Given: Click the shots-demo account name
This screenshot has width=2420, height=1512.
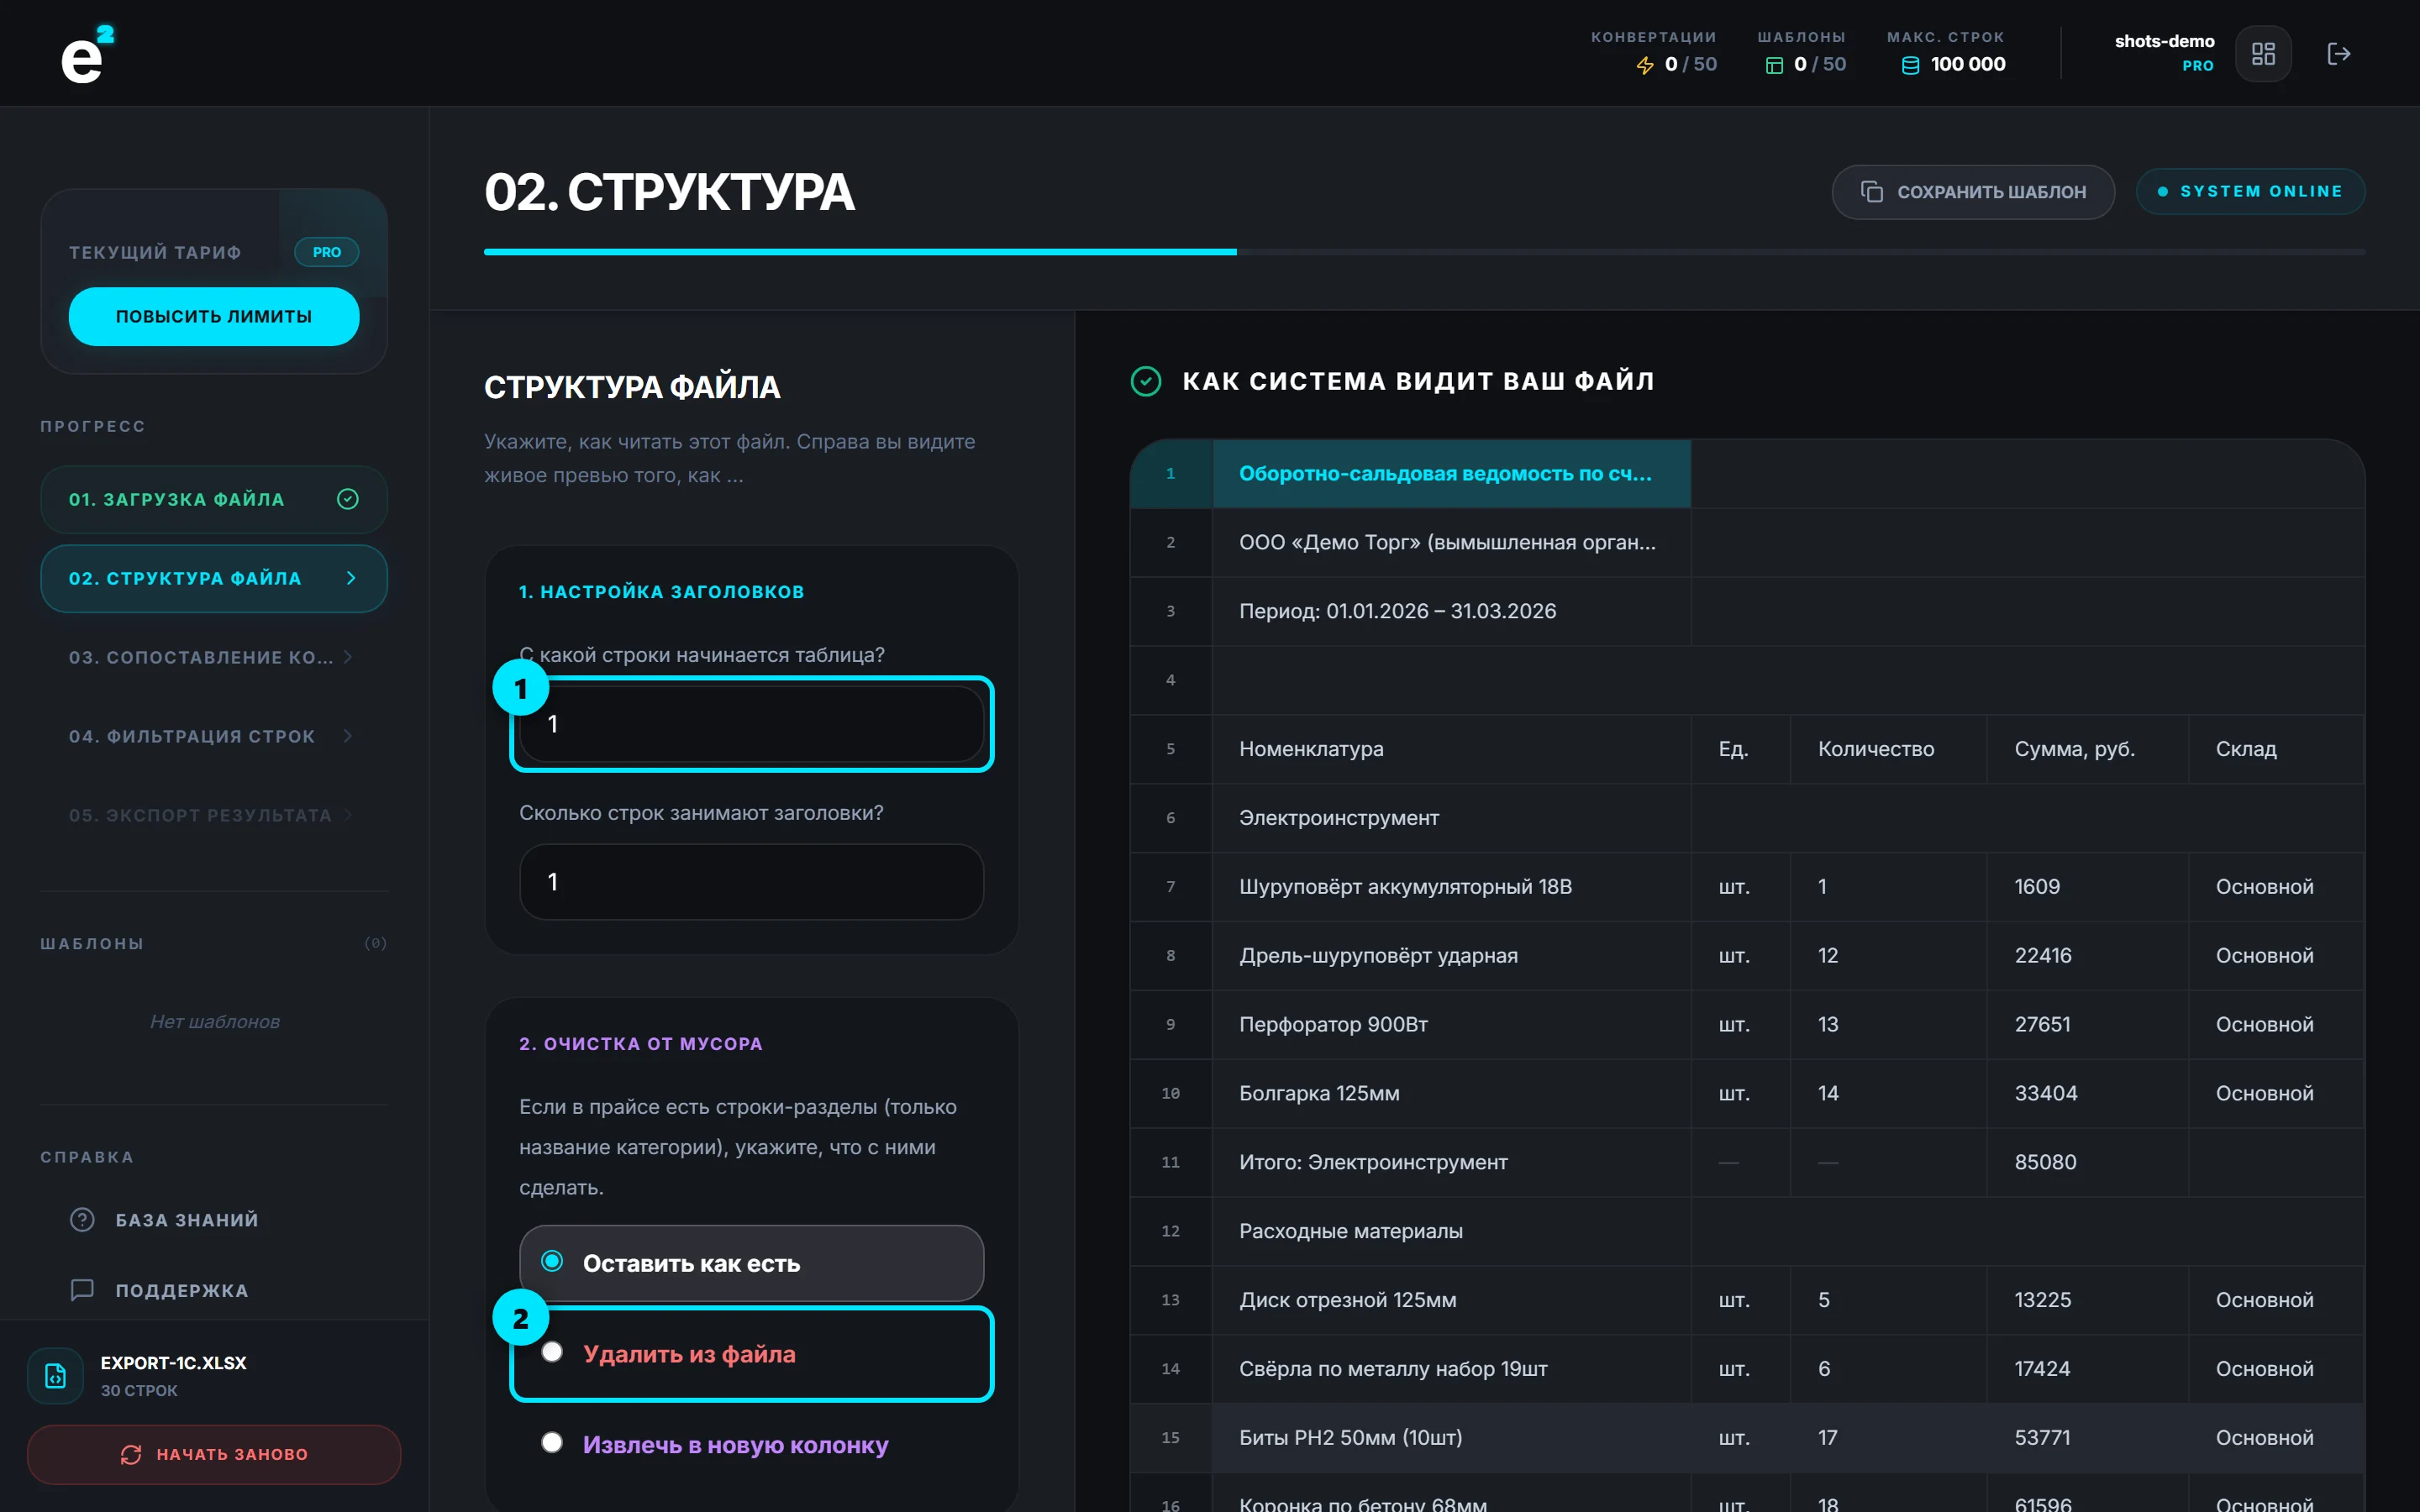Looking at the screenshot, I should pyautogui.click(x=2164, y=41).
